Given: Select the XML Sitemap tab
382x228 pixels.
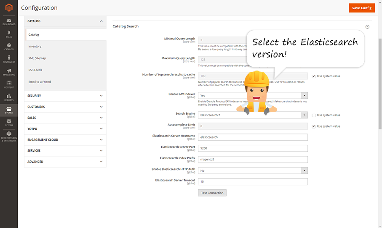Looking at the screenshot, I should click(37, 58).
